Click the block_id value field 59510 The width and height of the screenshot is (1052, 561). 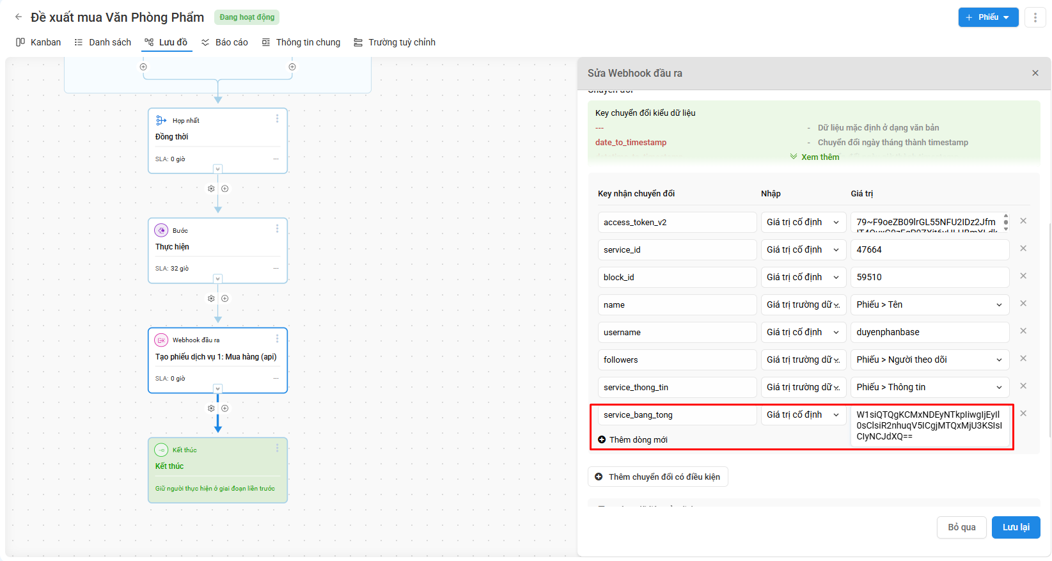930,277
